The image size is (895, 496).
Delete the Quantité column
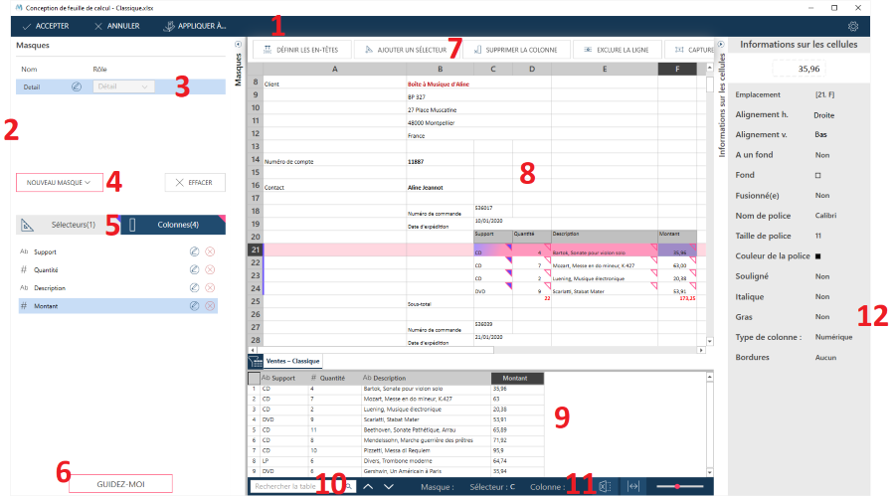point(210,270)
